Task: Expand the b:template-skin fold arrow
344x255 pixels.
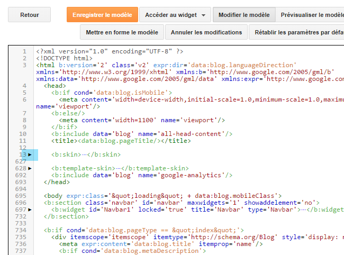Action: pyautogui.click(x=30, y=168)
